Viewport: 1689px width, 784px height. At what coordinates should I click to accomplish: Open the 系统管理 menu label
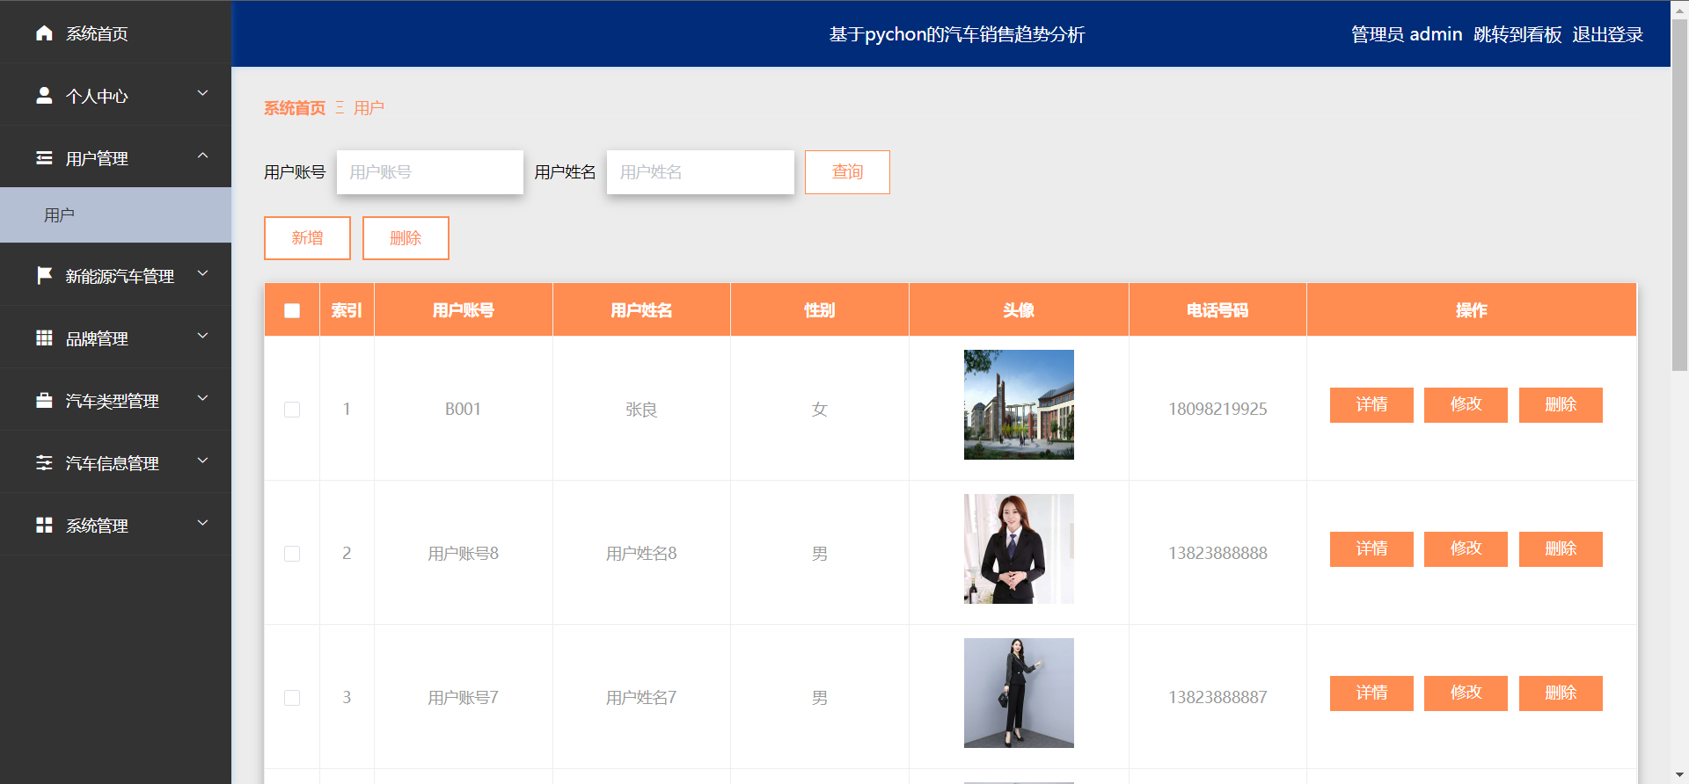pyautogui.click(x=97, y=526)
